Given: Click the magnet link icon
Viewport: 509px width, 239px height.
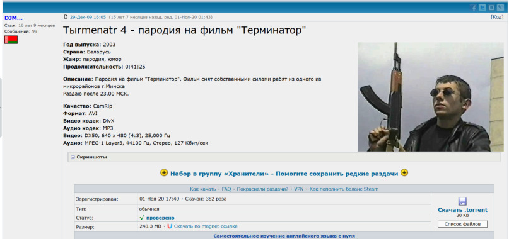Looking at the screenshot, I should [x=170, y=226].
